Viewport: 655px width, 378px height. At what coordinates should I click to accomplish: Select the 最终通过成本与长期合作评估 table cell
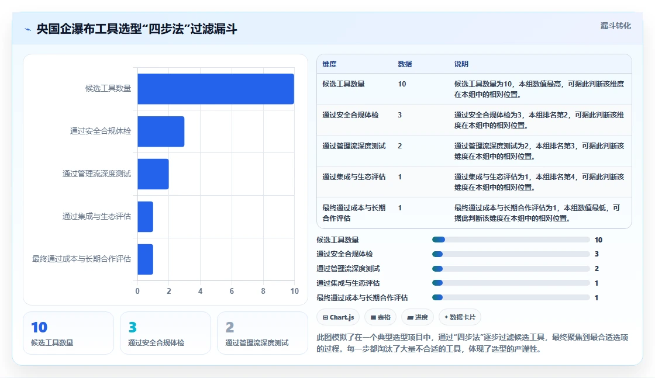coord(354,213)
